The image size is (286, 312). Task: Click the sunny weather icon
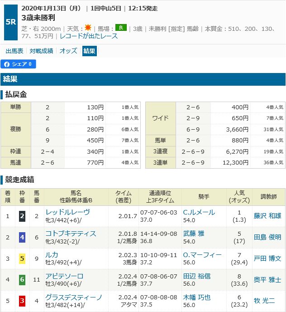click(x=88, y=28)
